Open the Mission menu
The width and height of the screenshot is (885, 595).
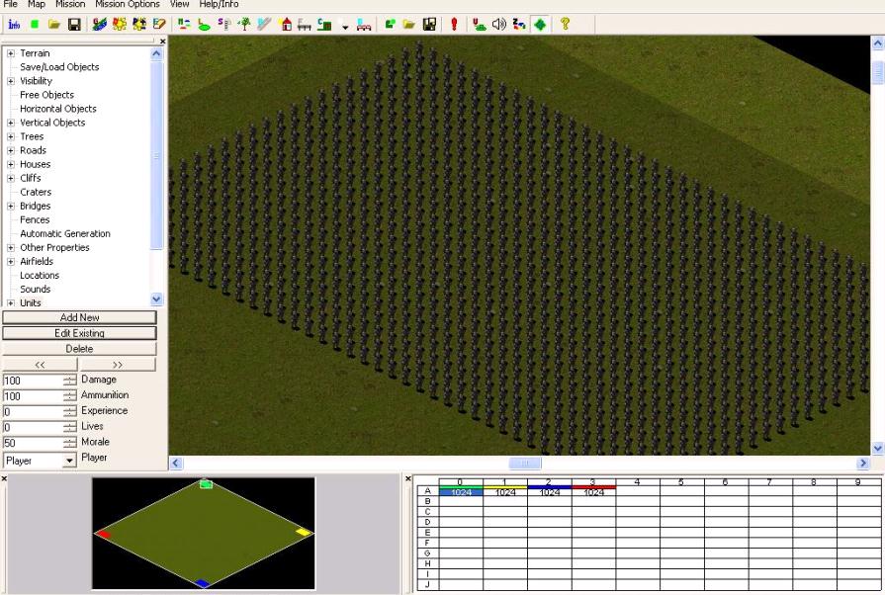point(70,4)
